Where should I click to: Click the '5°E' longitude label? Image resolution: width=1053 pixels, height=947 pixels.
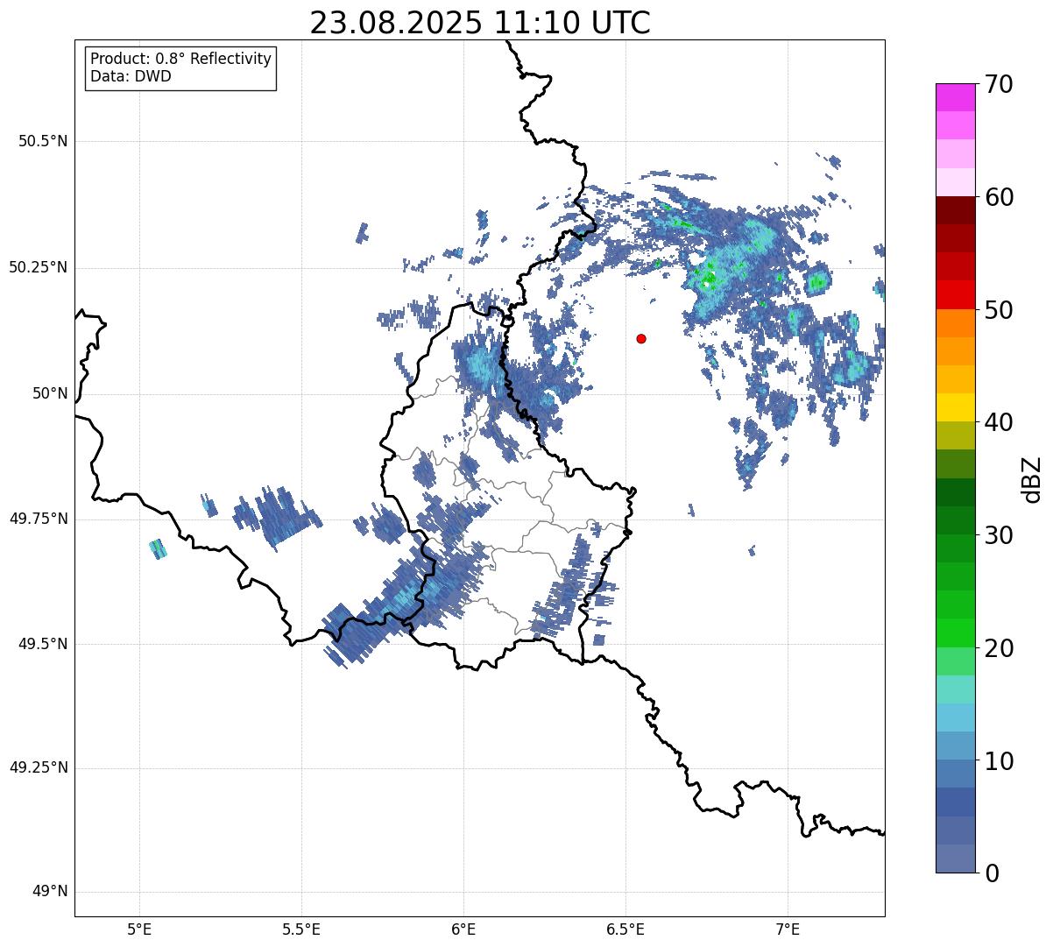139,929
